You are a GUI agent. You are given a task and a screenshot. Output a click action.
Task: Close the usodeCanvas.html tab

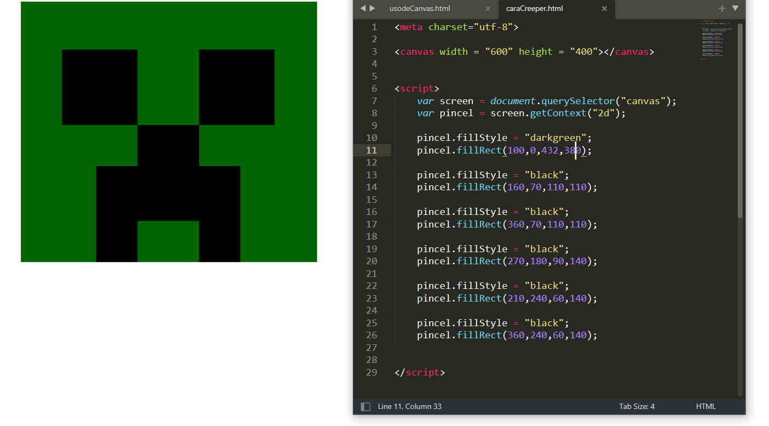click(x=488, y=9)
